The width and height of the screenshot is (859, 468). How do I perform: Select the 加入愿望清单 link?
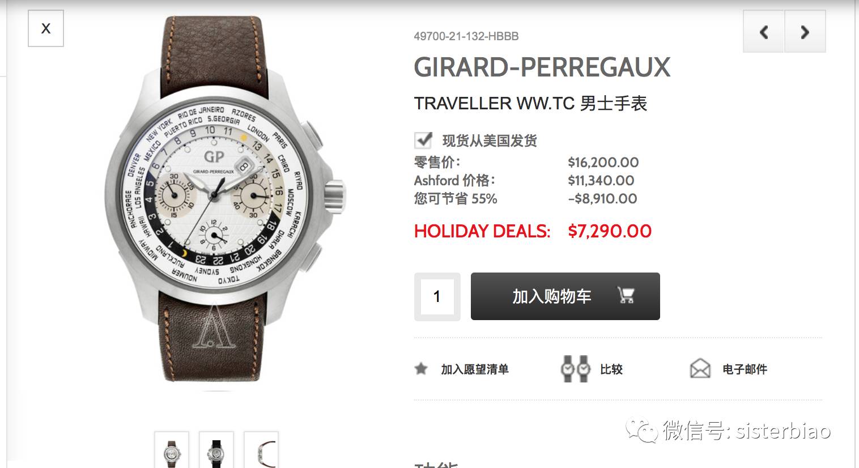click(x=475, y=369)
